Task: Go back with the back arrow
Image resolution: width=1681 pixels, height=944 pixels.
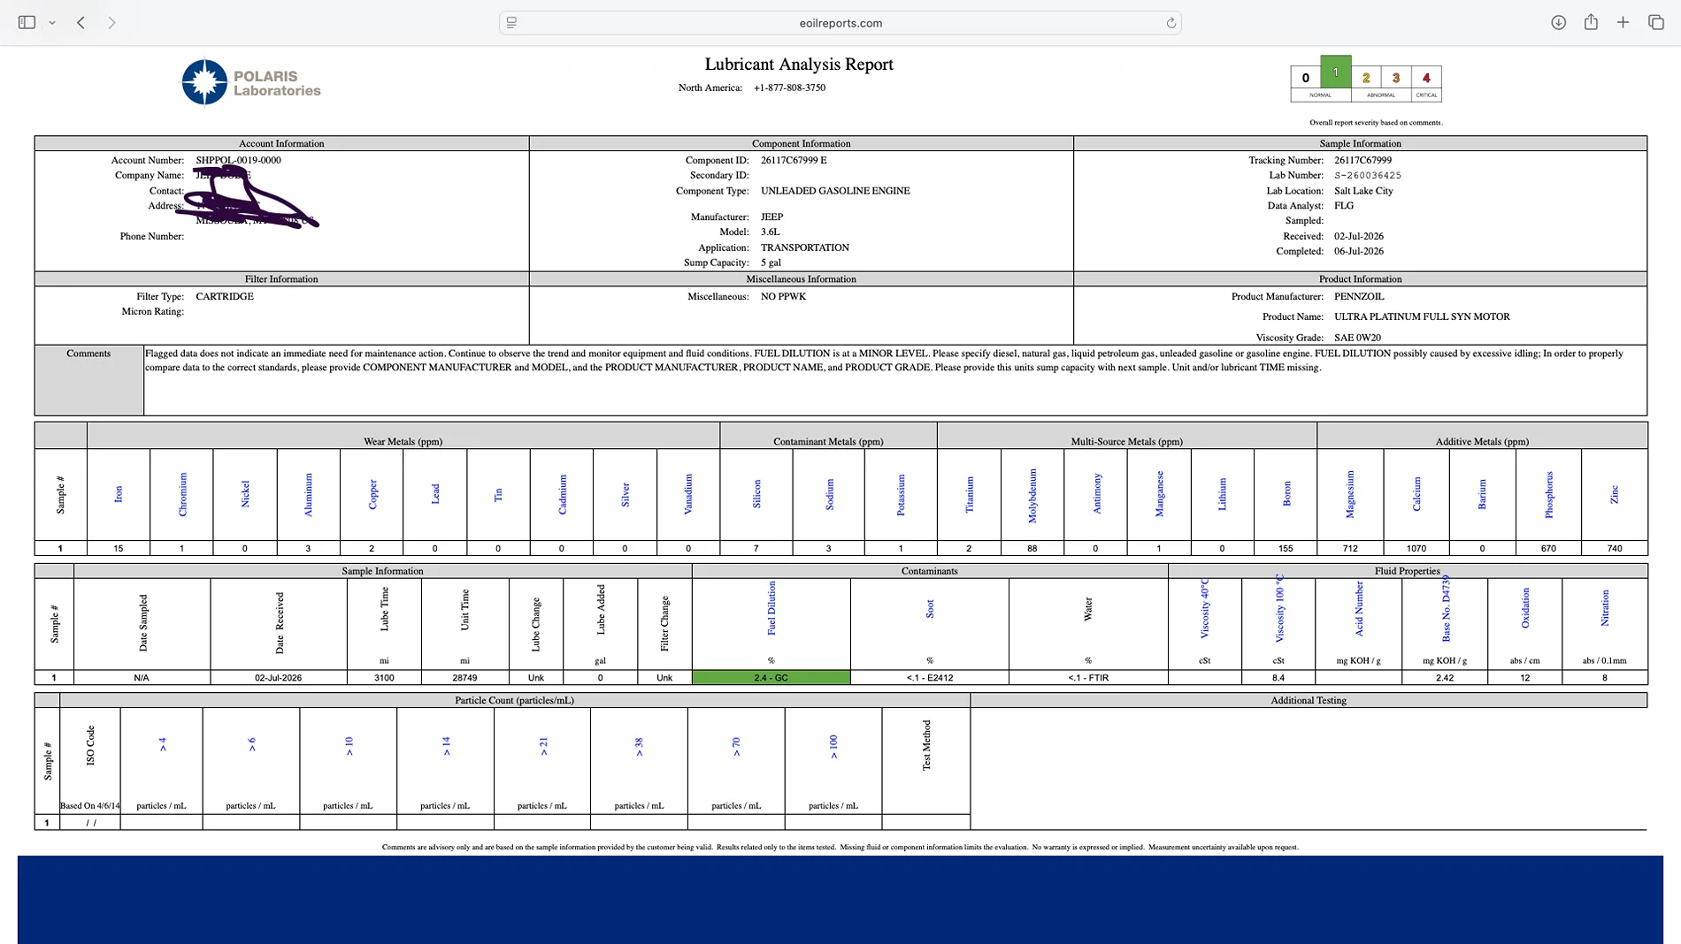Action: (x=81, y=22)
